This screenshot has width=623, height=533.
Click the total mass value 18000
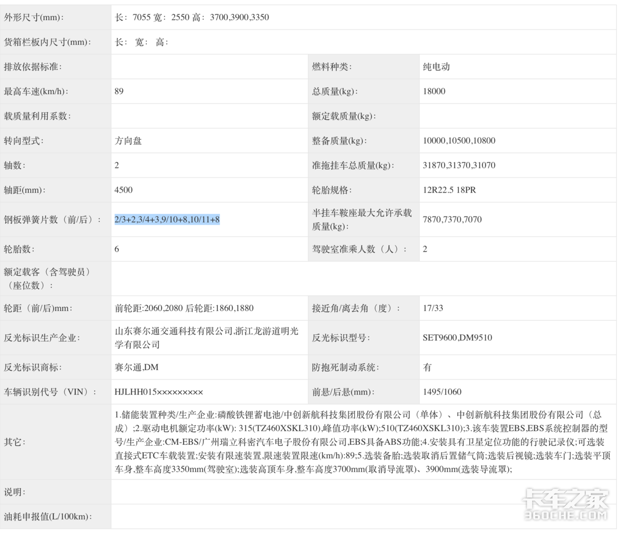click(x=434, y=91)
